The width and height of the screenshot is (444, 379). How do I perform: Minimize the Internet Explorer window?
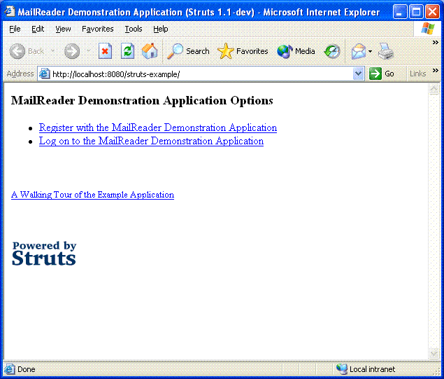coord(399,12)
